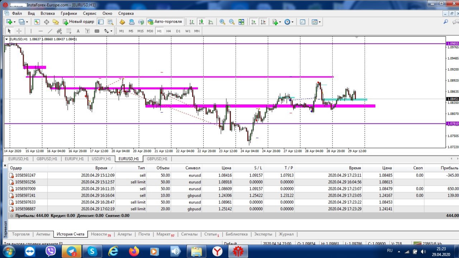
Task: Toggle chart shift button
Action: coord(263,22)
